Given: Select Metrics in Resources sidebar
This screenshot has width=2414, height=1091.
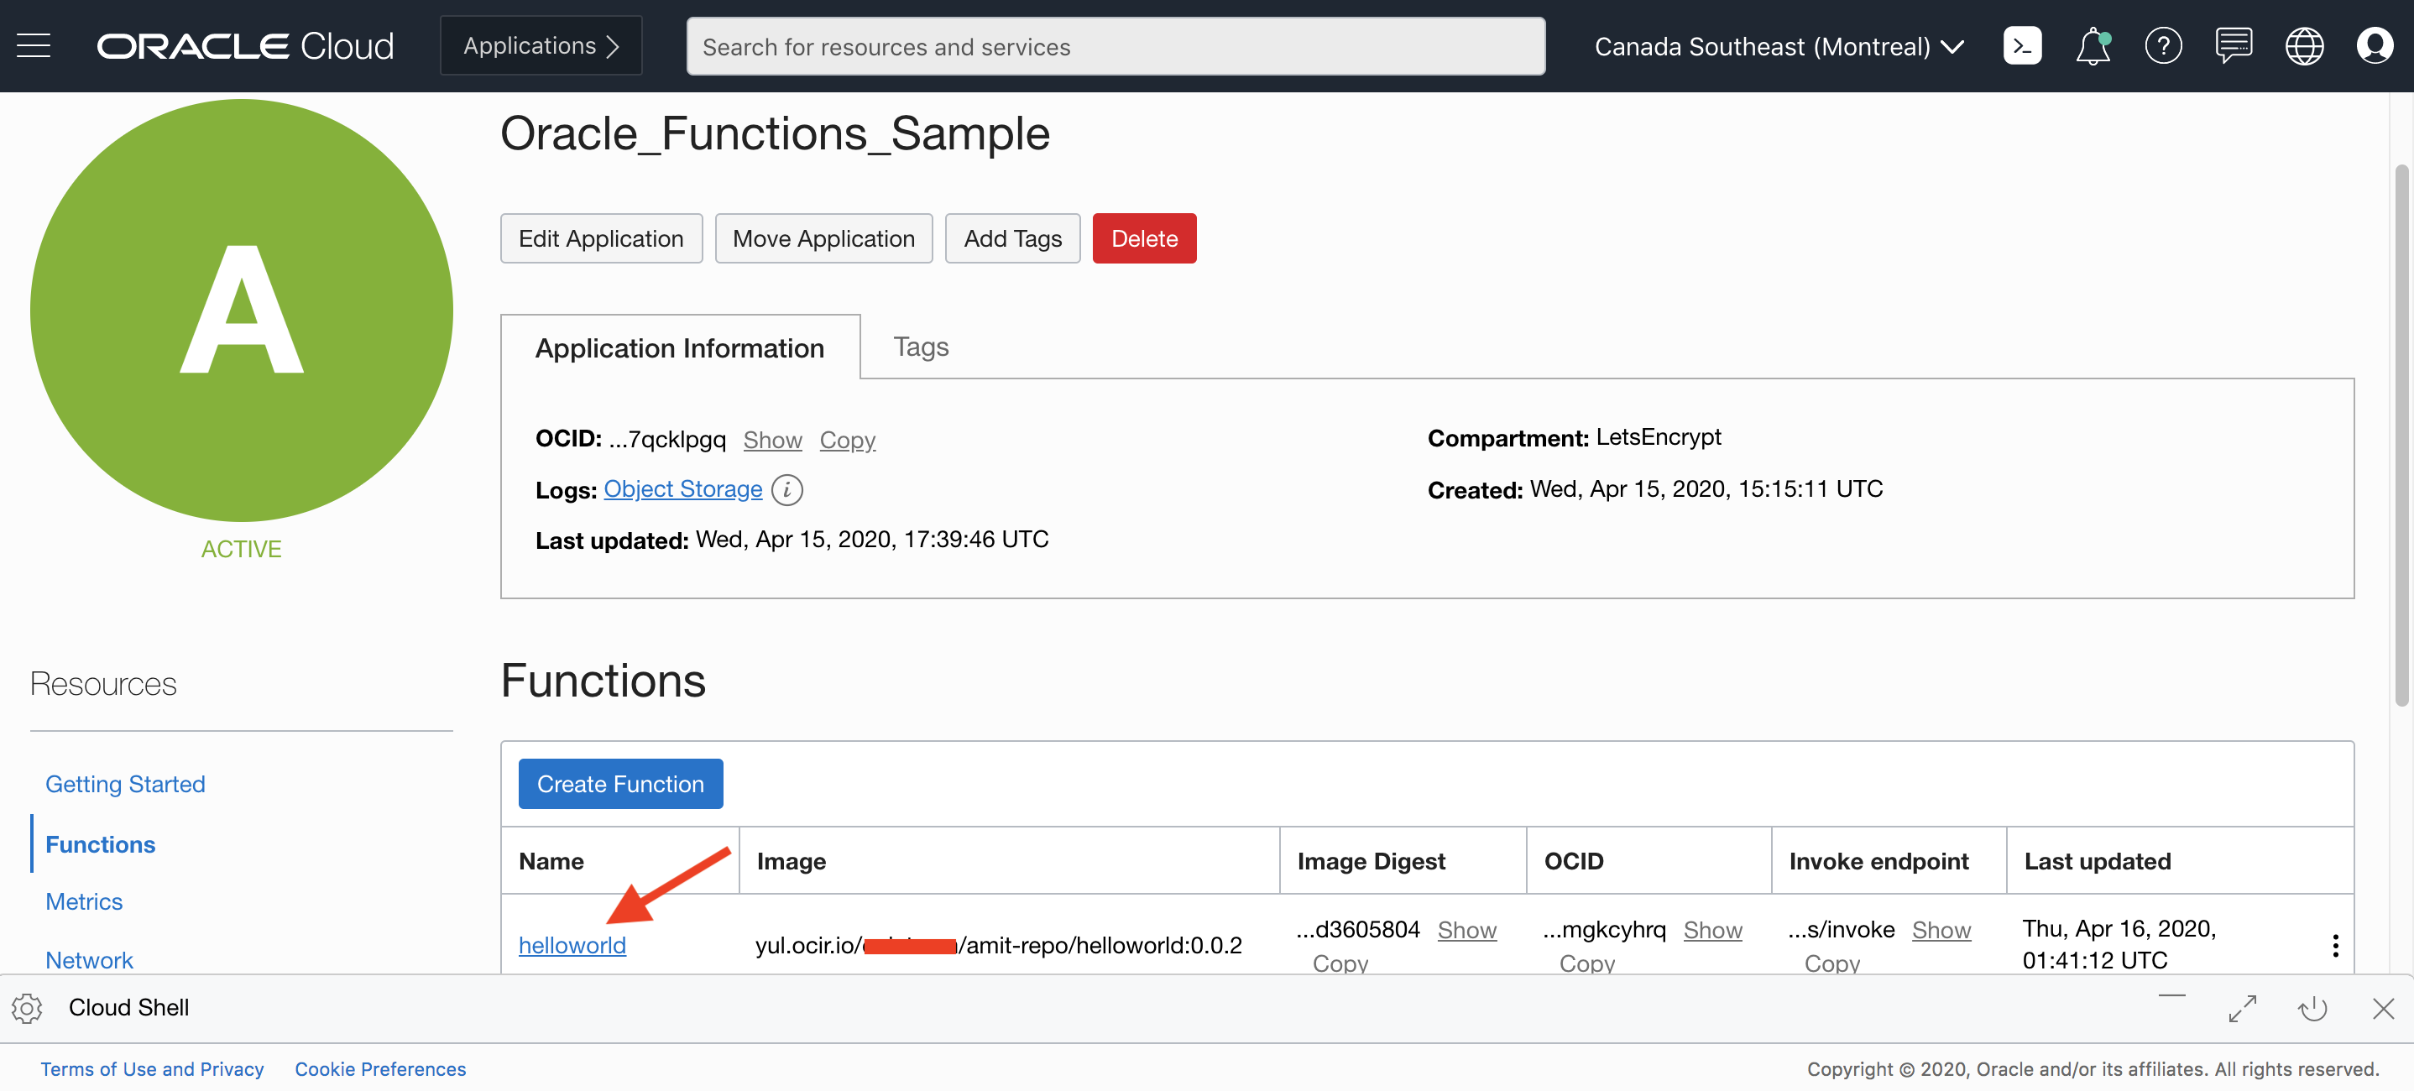Looking at the screenshot, I should pos(83,900).
